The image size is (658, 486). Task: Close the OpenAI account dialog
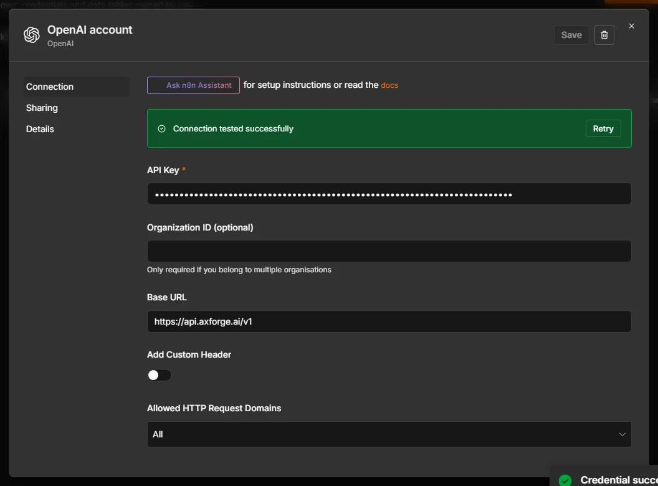pyautogui.click(x=632, y=26)
